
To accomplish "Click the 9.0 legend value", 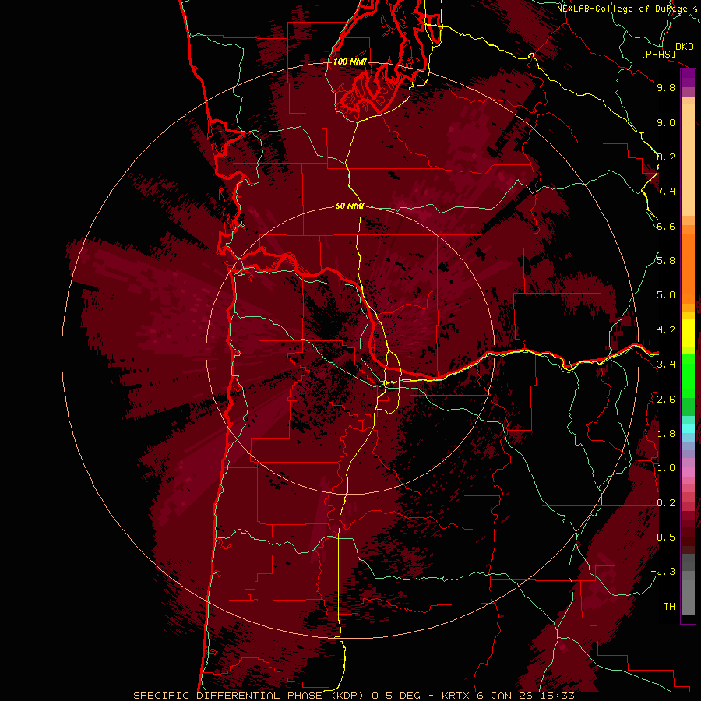I will coord(666,122).
